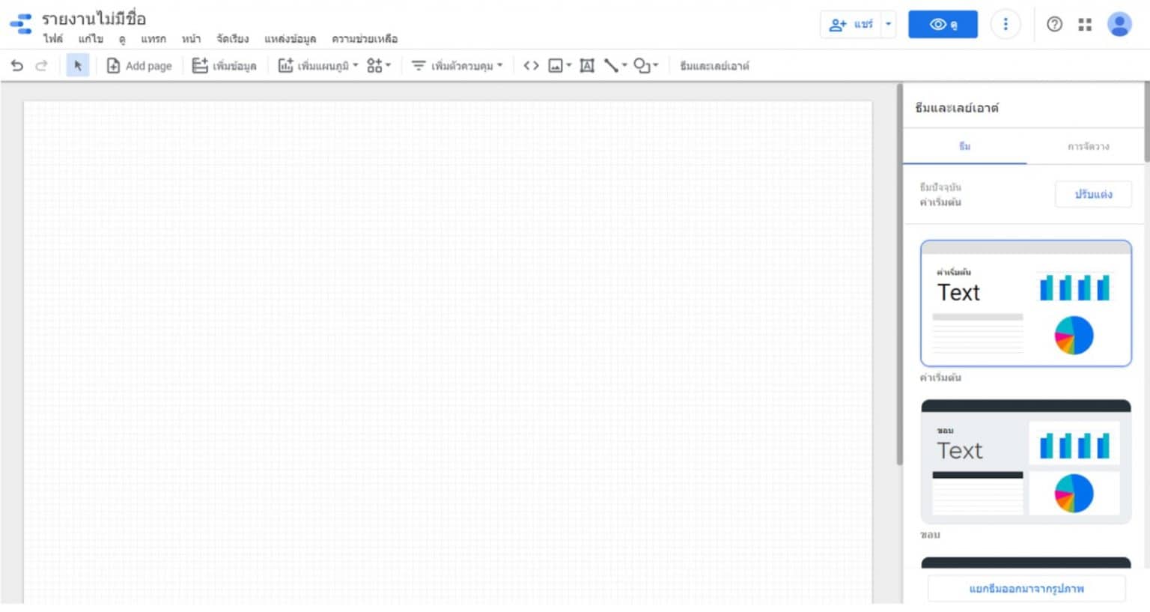This screenshot has width=1150, height=612.
Task: Open the Google apps grid icon
Action: tap(1084, 24)
